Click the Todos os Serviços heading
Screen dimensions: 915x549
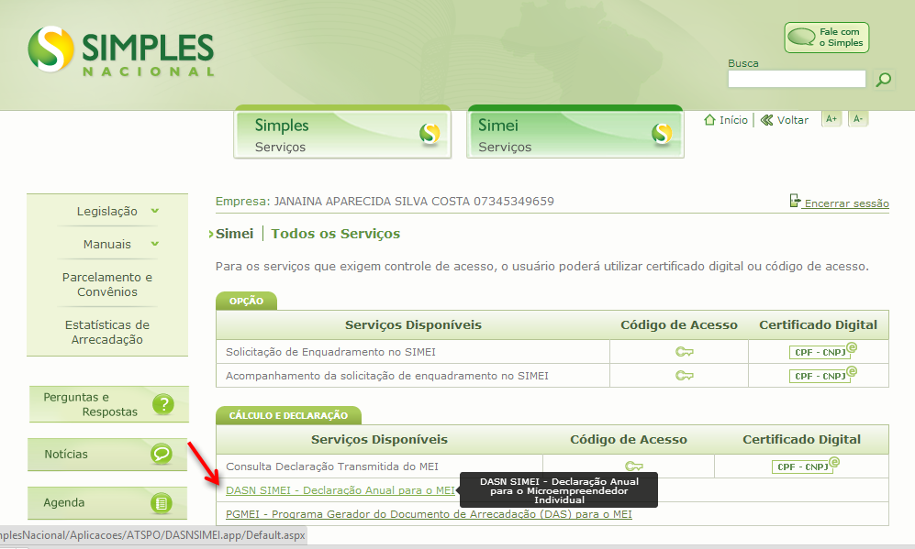tap(336, 234)
